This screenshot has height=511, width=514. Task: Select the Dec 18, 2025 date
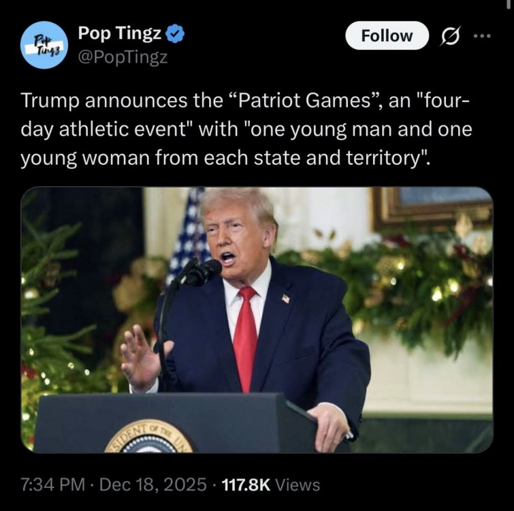pyautogui.click(x=152, y=484)
